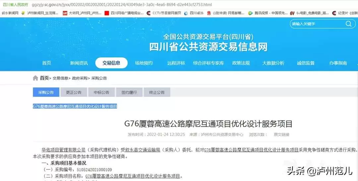
Task: Click the 原文链接 link
Action: tap(281, 135)
